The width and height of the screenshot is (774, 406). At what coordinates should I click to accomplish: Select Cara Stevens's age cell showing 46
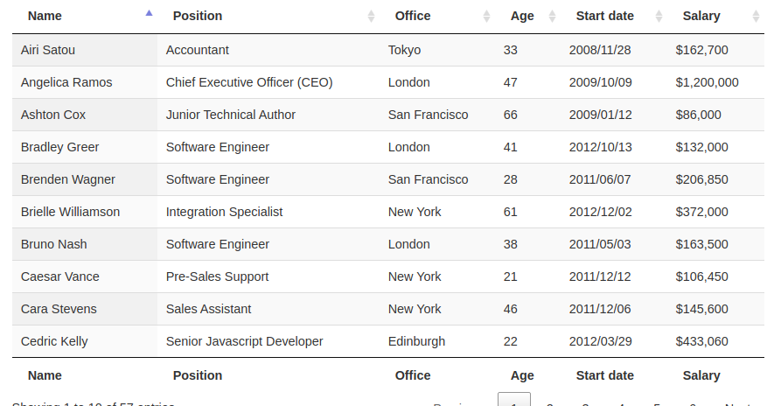511,309
